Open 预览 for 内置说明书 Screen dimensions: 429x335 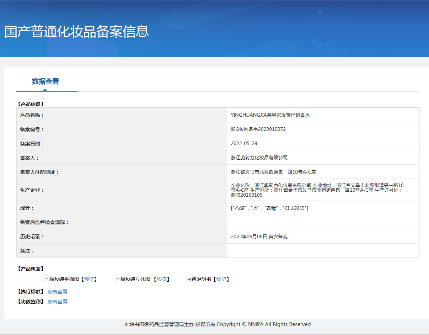click(221, 279)
